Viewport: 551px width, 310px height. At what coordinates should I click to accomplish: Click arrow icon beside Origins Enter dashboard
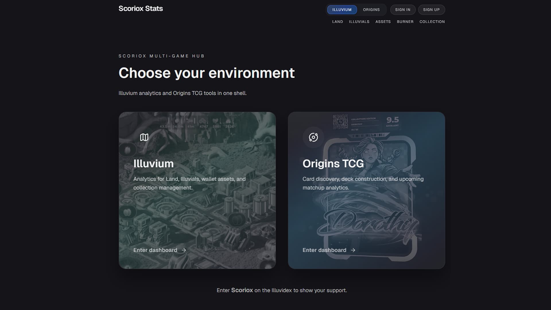click(x=353, y=250)
